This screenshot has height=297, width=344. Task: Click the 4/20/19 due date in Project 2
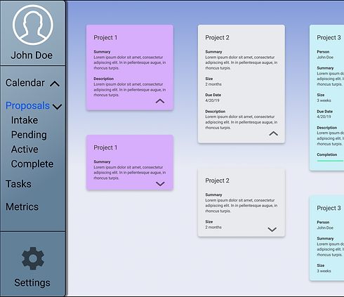coord(212,100)
